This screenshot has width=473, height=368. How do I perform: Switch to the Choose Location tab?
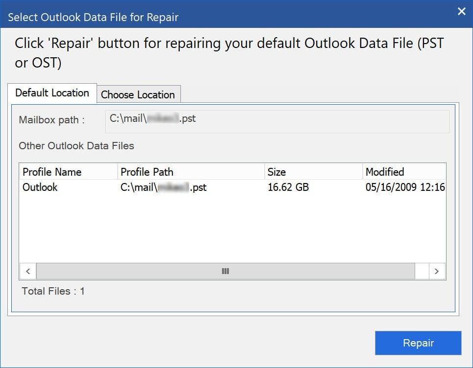(x=138, y=94)
